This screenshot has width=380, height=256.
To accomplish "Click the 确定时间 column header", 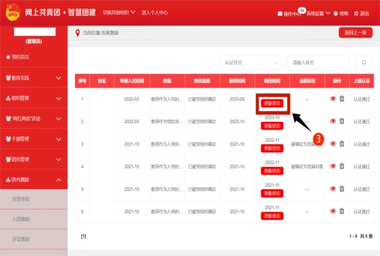I will pyautogui.click(x=272, y=81).
